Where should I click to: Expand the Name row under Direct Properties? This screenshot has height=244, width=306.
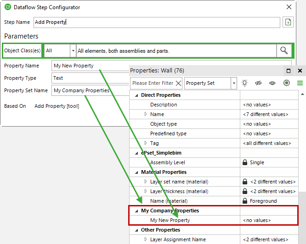(x=146, y=114)
